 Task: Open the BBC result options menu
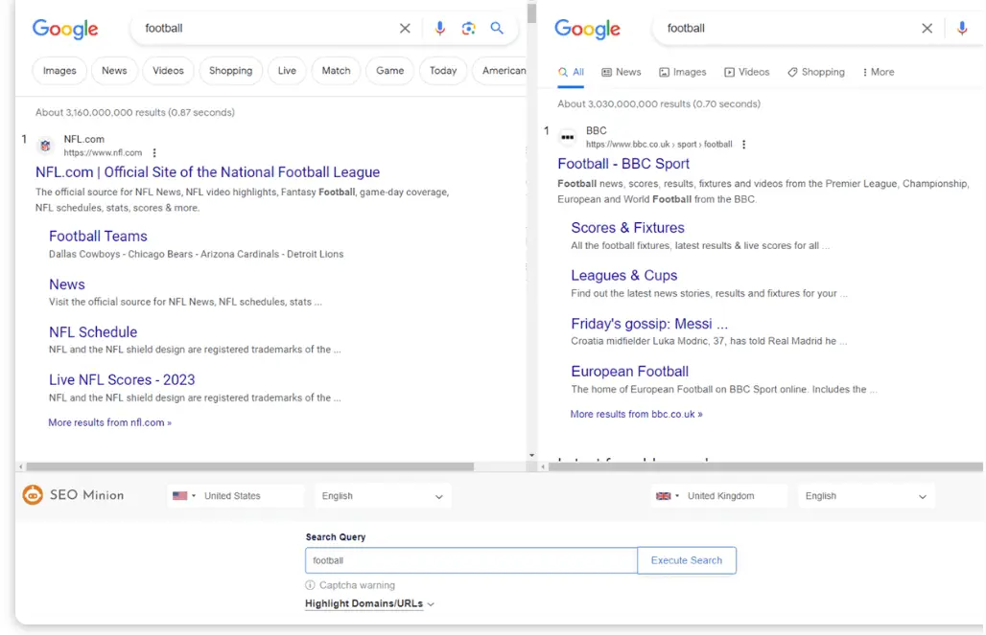pyautogui.click(x=744, y=145)
